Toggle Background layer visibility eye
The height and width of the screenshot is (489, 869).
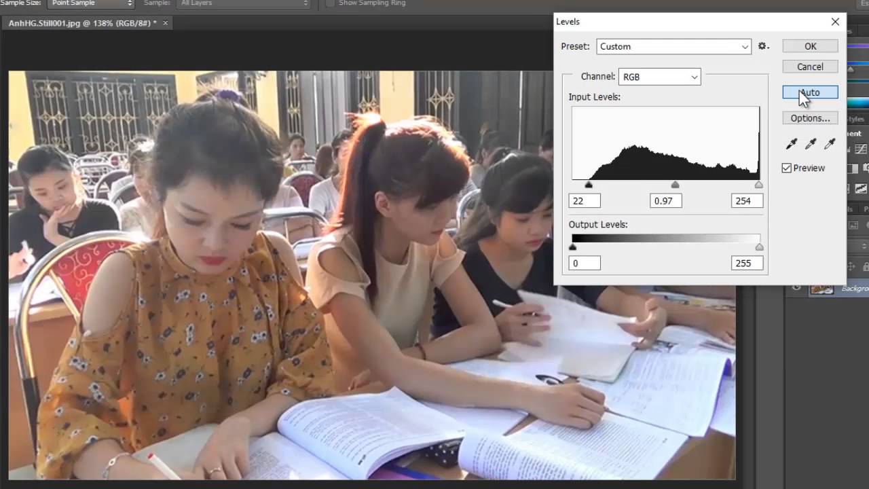pos(797,289)
